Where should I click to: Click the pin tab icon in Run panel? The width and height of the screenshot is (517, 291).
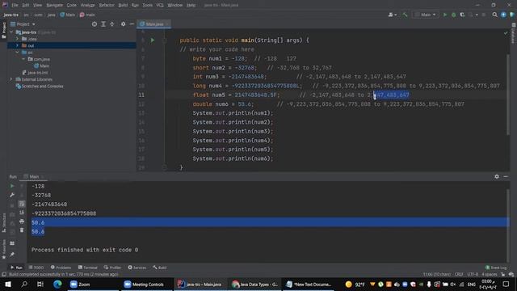tap(12, 255)
